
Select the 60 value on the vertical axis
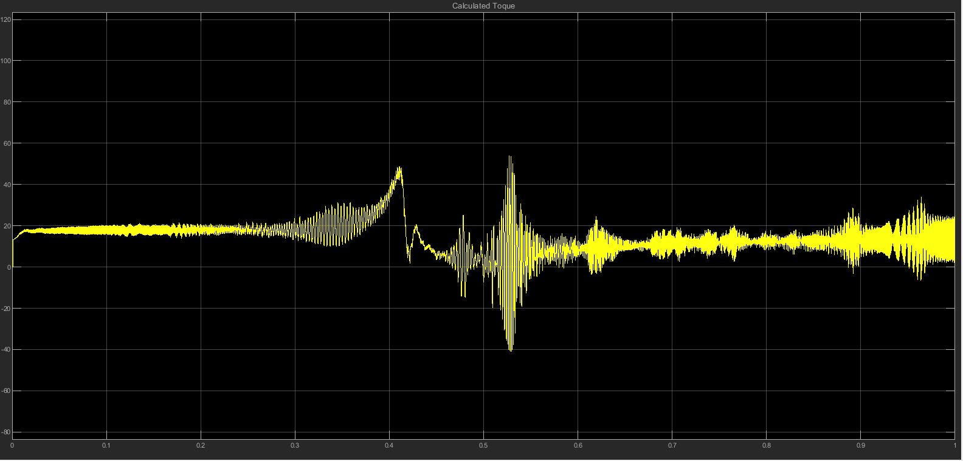click(7, 143)
